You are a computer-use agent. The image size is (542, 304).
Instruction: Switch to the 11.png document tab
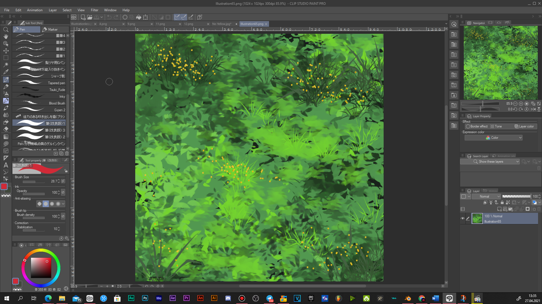pos(160,24)
